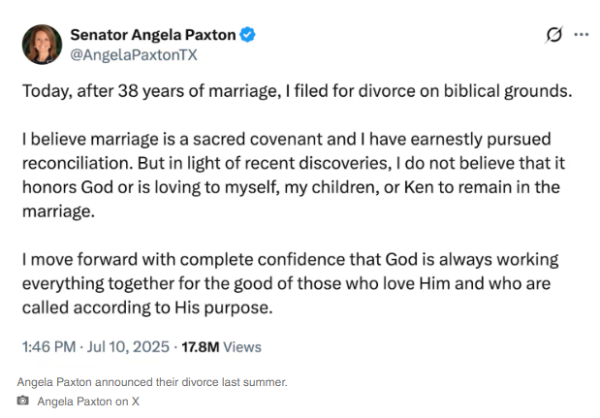Screen dimensions: 600x418
Task: Open the three-dot more options menu
Action: click(582, 35)
